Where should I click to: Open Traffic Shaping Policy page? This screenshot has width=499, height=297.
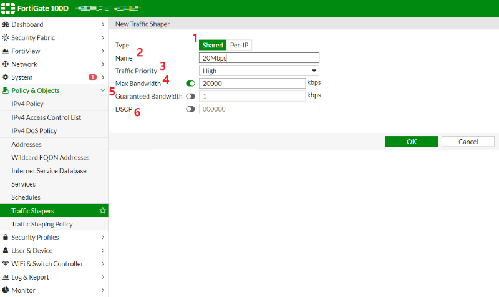pos(42,224)
